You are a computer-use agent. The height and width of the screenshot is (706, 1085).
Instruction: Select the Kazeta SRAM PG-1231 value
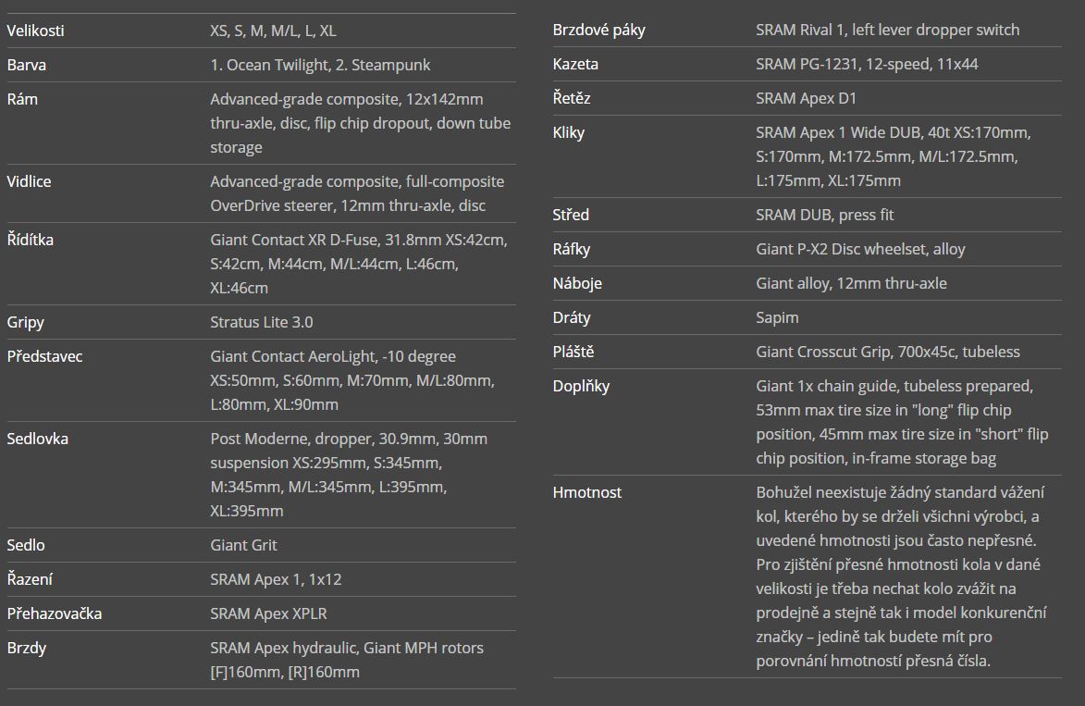pos(867,64)
